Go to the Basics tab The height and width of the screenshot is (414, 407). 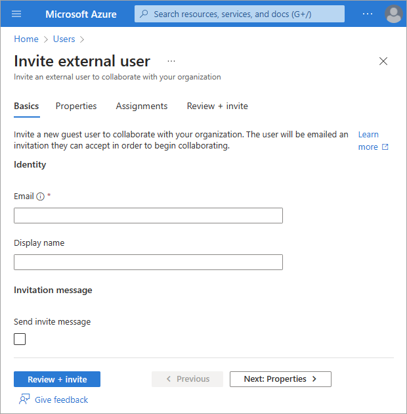pos(26,106)
